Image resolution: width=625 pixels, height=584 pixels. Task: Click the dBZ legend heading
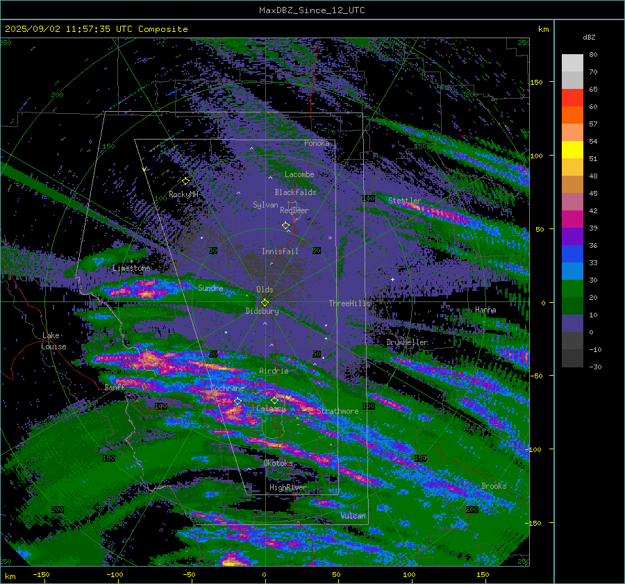click(589, 37)
